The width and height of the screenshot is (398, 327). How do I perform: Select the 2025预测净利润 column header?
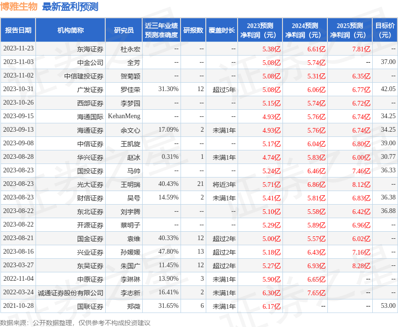pos(350,30)
